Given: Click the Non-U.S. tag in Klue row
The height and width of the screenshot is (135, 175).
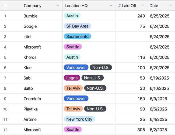Looking at the screenshot, I should [101, 67].
